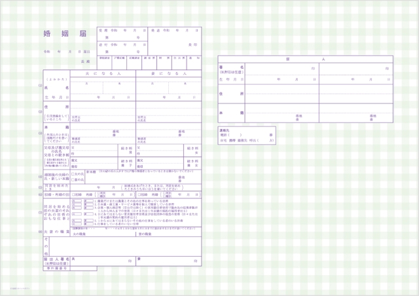Viewport: 419px width, 296px height.
Task: Tick the 妻の氏 checkbox
Action: [x=73, y=180]
